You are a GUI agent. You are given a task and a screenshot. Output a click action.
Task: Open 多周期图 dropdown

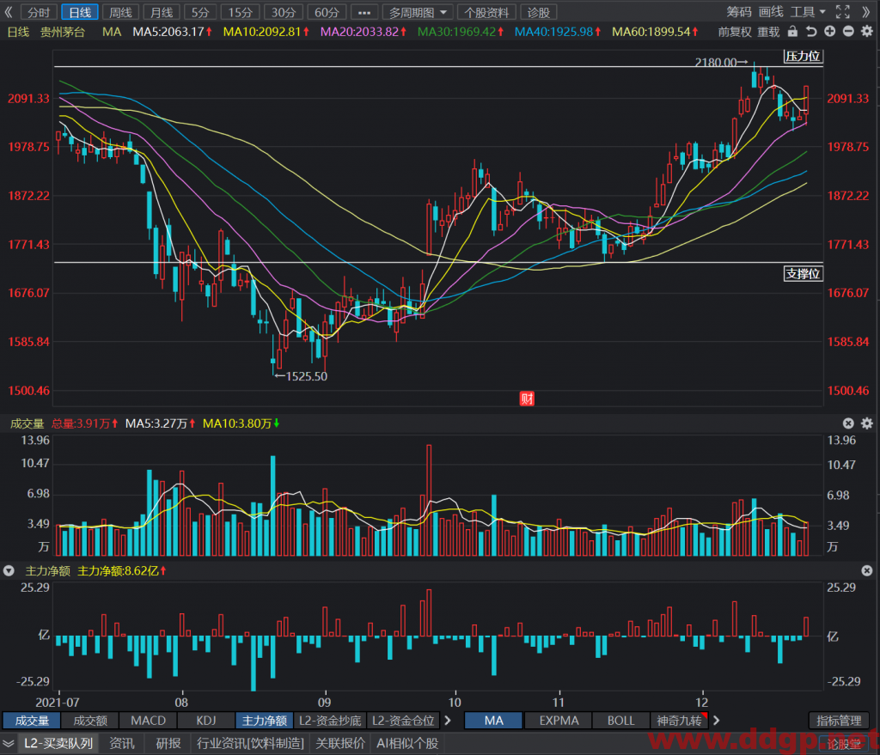(418, 12)
